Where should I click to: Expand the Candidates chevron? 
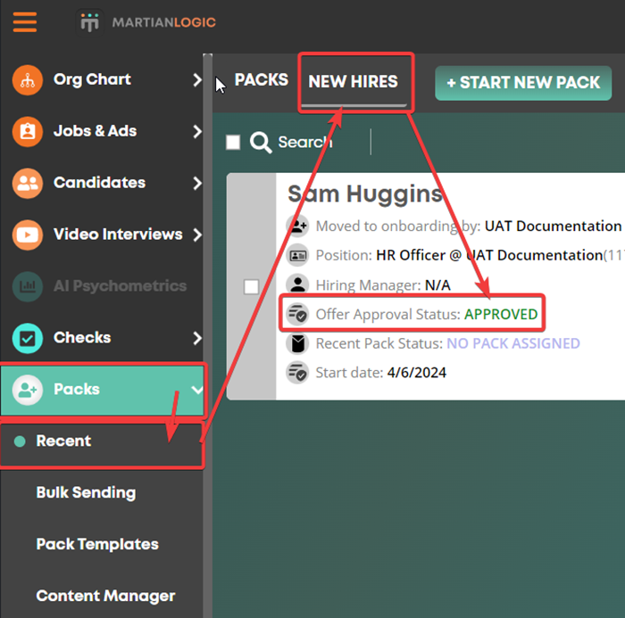[x=197, y=183]
